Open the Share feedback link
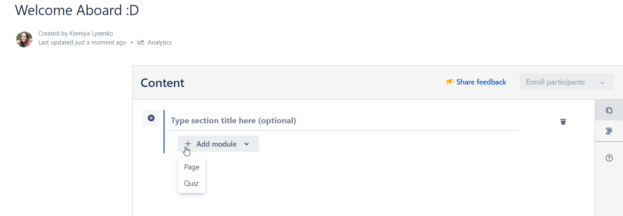Image resolution: width=623 pixels, height=216 pixels. click(481, 82)
